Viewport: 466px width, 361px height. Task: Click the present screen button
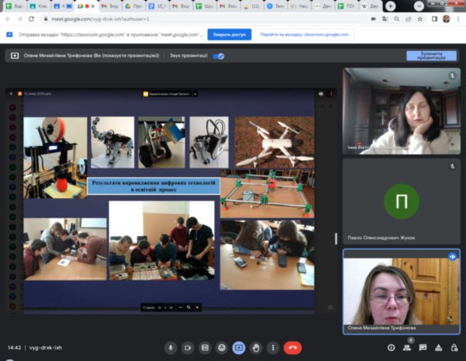point(239,348)
